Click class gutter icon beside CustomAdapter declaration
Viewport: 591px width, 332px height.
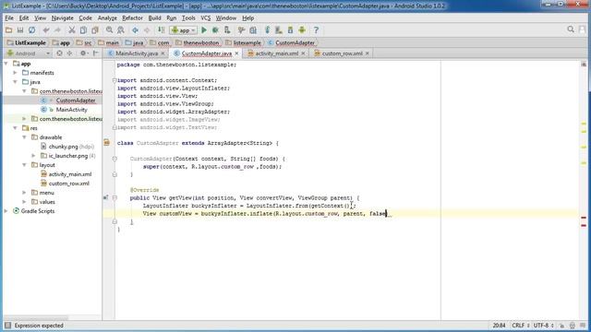[x=107, y=143]
